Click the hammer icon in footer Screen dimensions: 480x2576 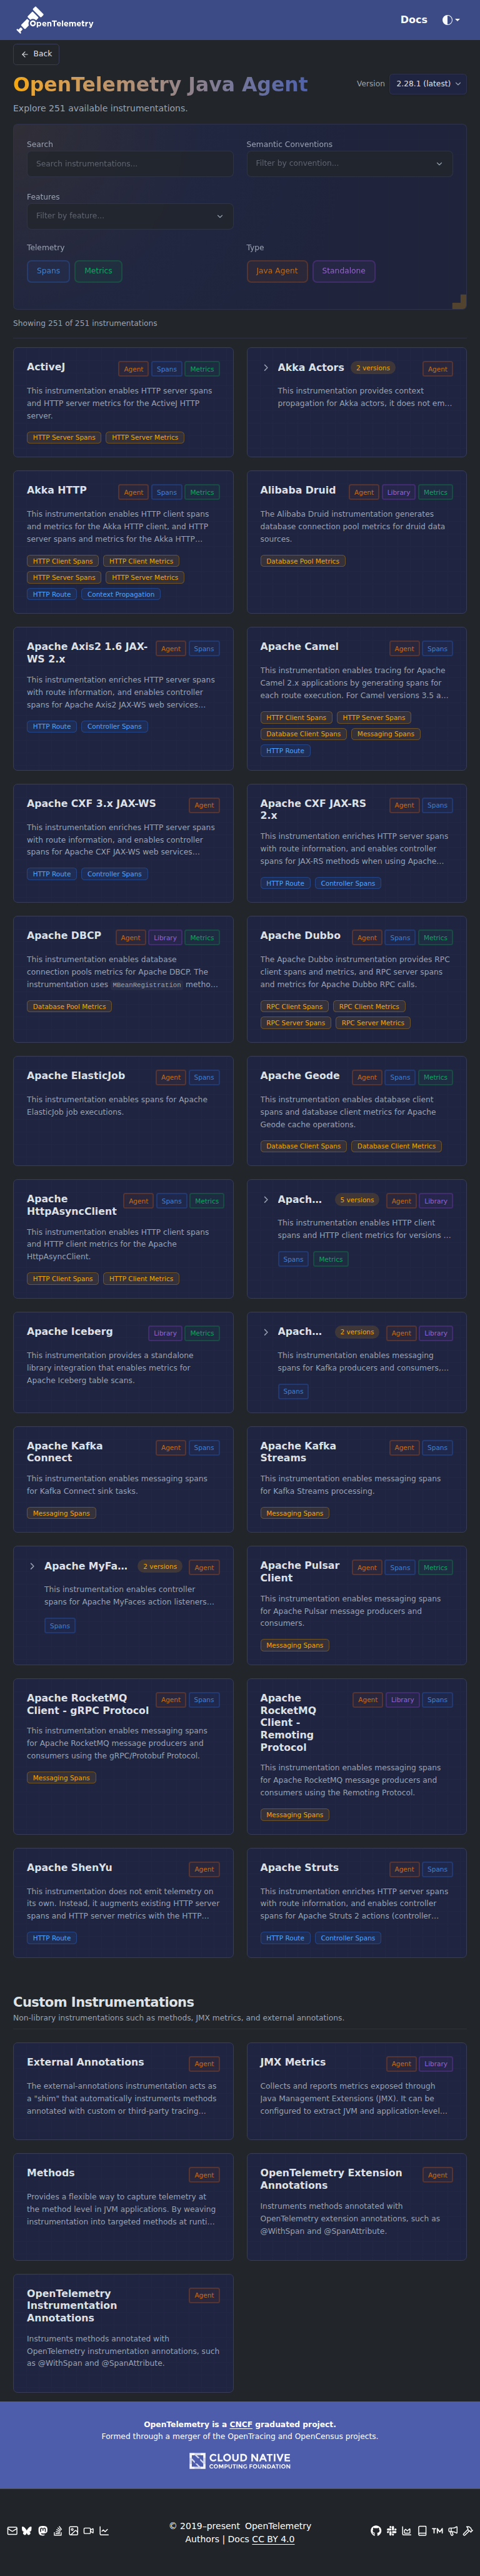click(467, 2531)
